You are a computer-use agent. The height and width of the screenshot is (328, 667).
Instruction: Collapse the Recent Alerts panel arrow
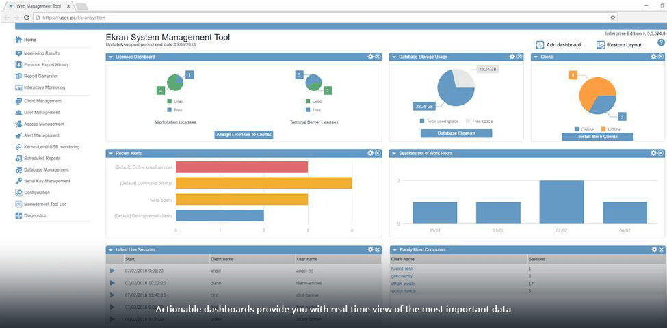pos(110,153)
